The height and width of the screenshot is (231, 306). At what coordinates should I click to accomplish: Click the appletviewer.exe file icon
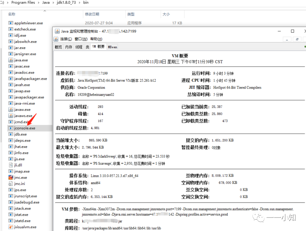11,23
